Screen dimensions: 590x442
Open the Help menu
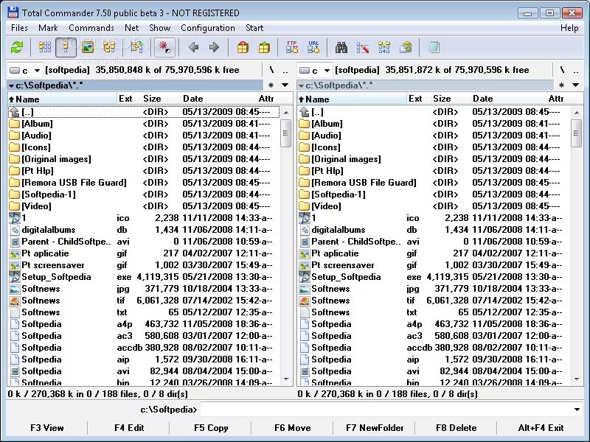tap(569, 28)
